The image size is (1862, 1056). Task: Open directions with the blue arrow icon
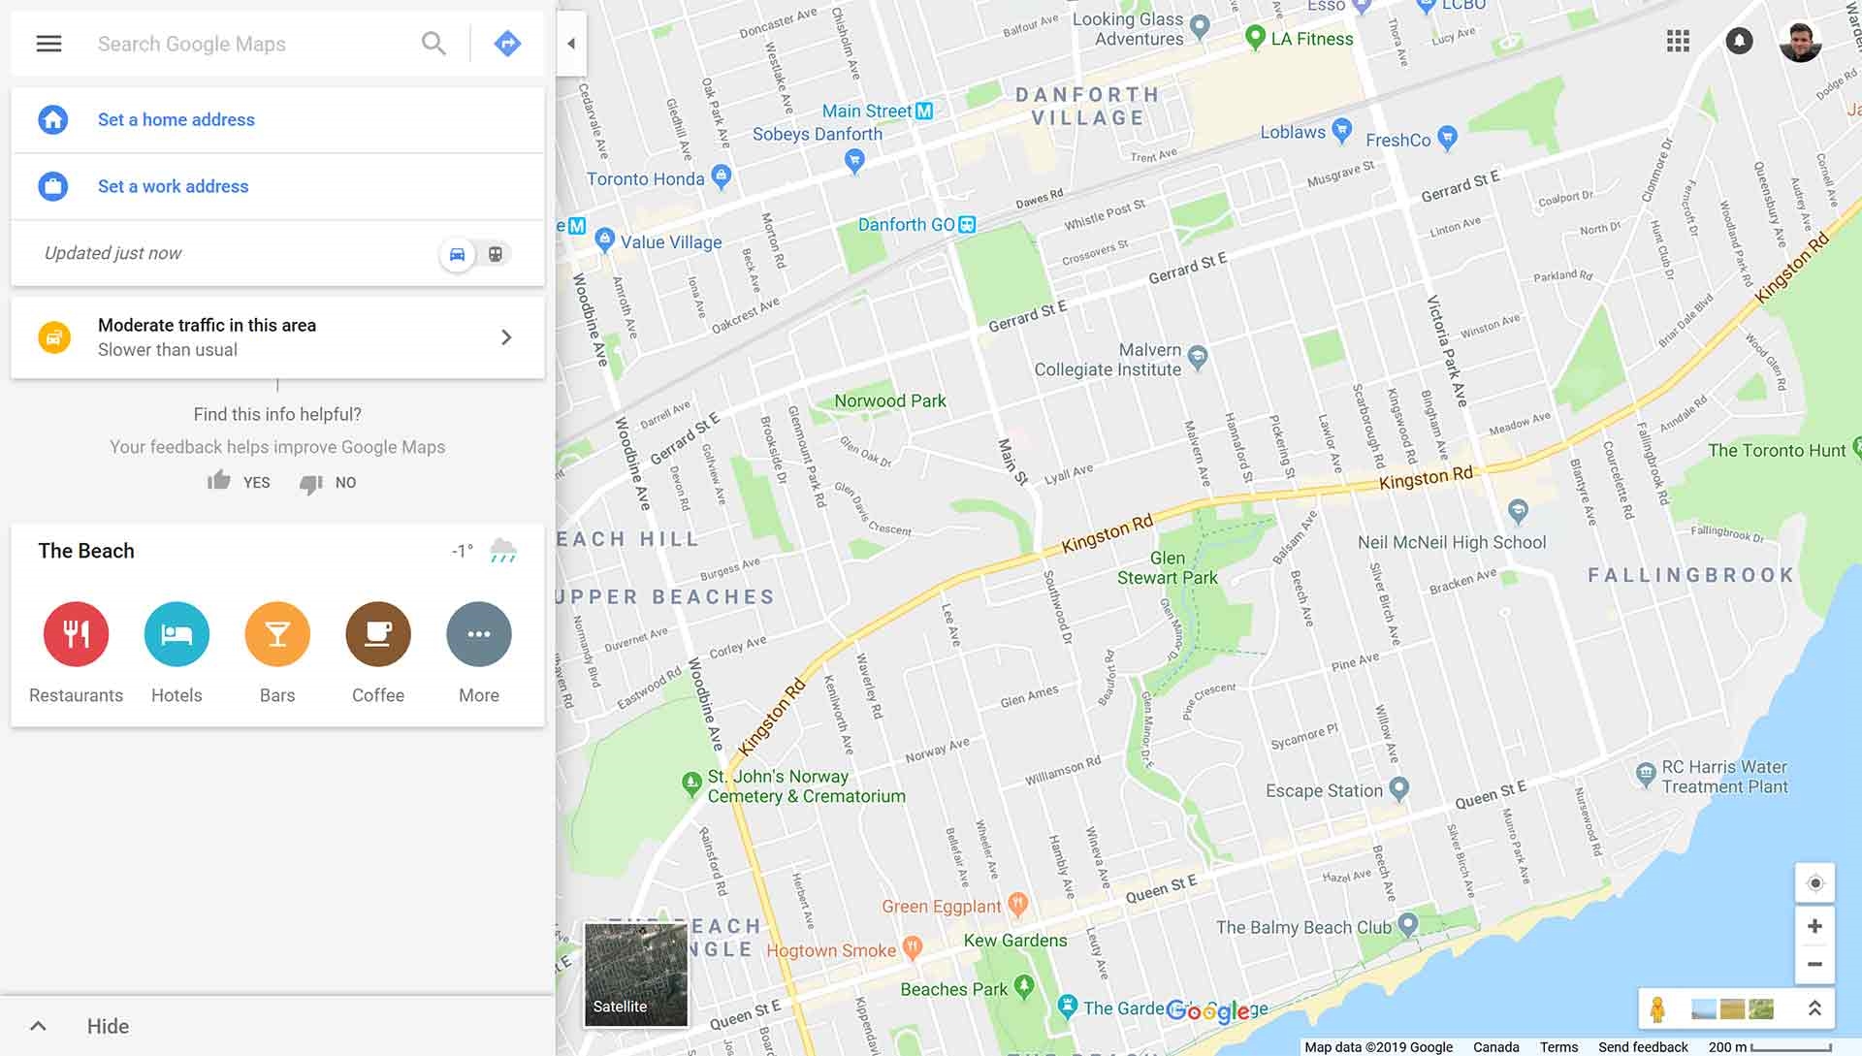507,44
